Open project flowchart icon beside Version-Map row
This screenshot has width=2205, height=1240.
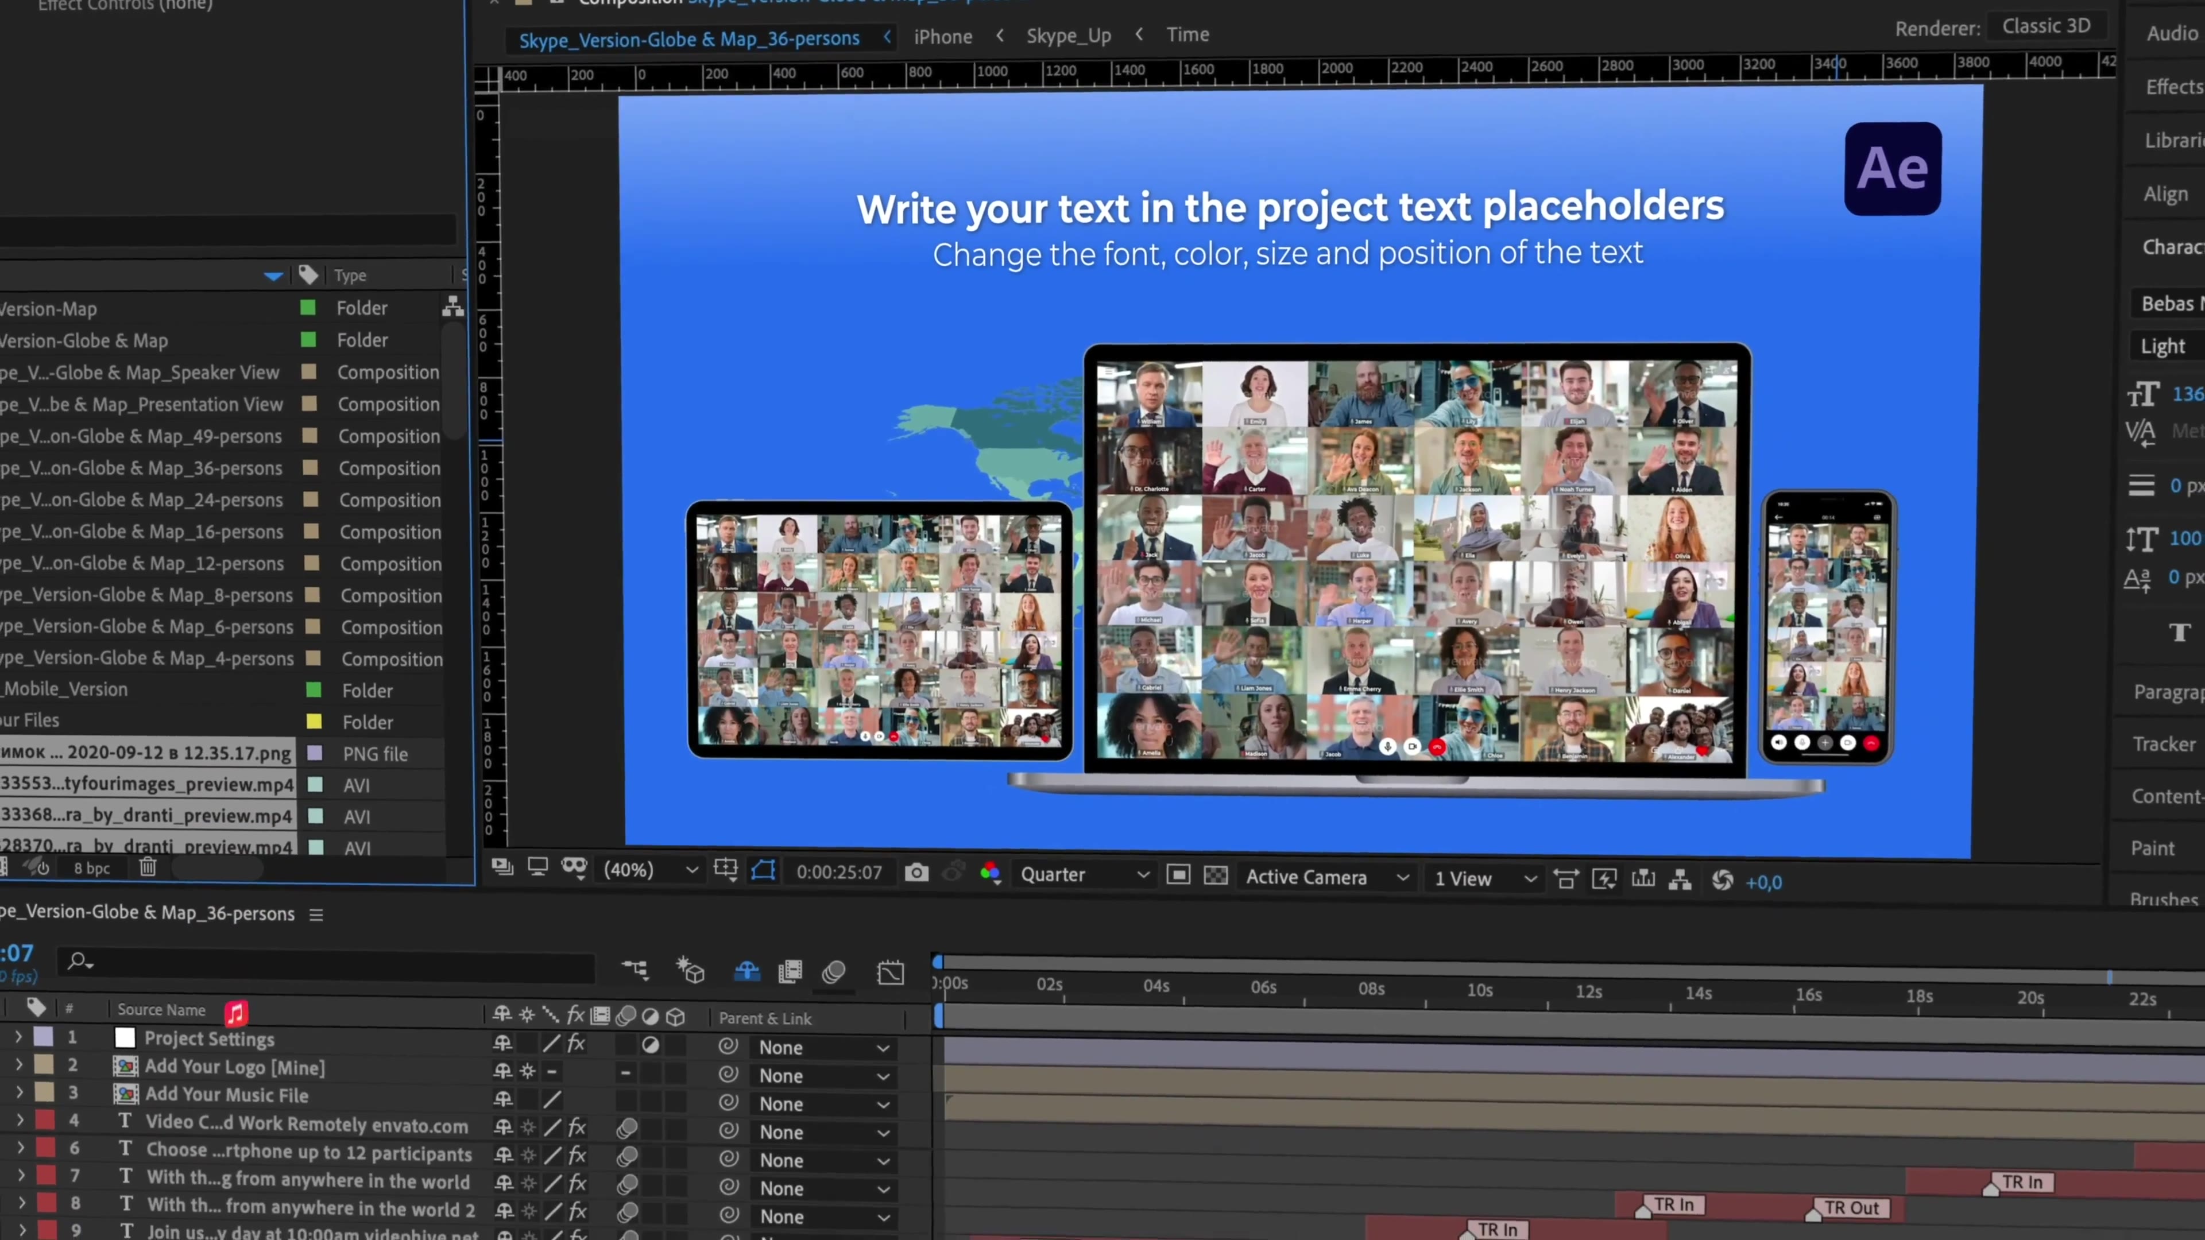[x=453, y=305]
